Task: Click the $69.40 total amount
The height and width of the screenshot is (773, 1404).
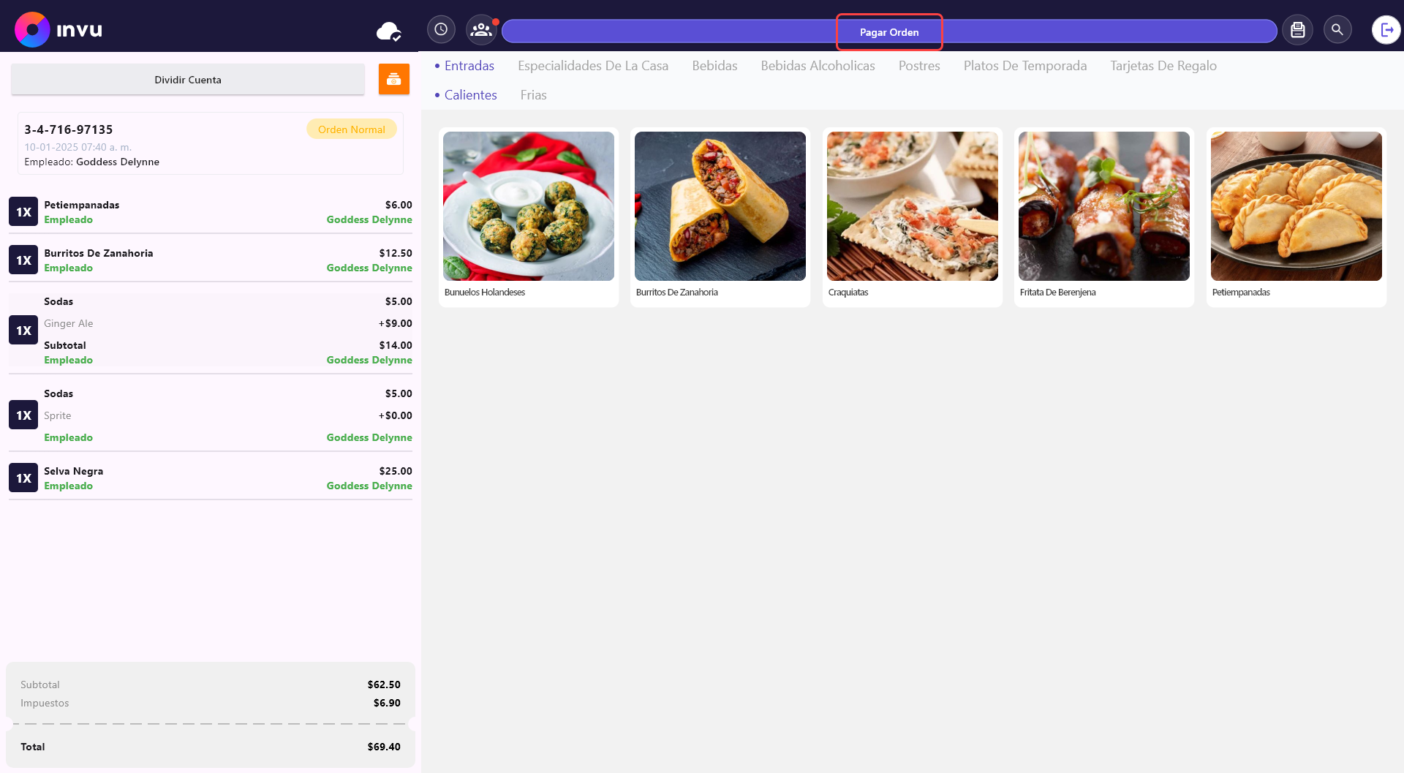Action: (x=384, y=747)
